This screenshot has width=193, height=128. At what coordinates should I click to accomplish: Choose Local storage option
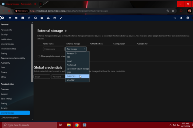(x=77, y=61)
